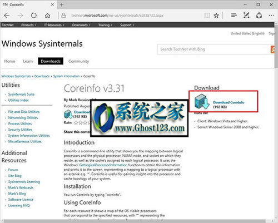Make a Web Note pen icon
Screen dimensions: 278x223
(x=246, y=16)
